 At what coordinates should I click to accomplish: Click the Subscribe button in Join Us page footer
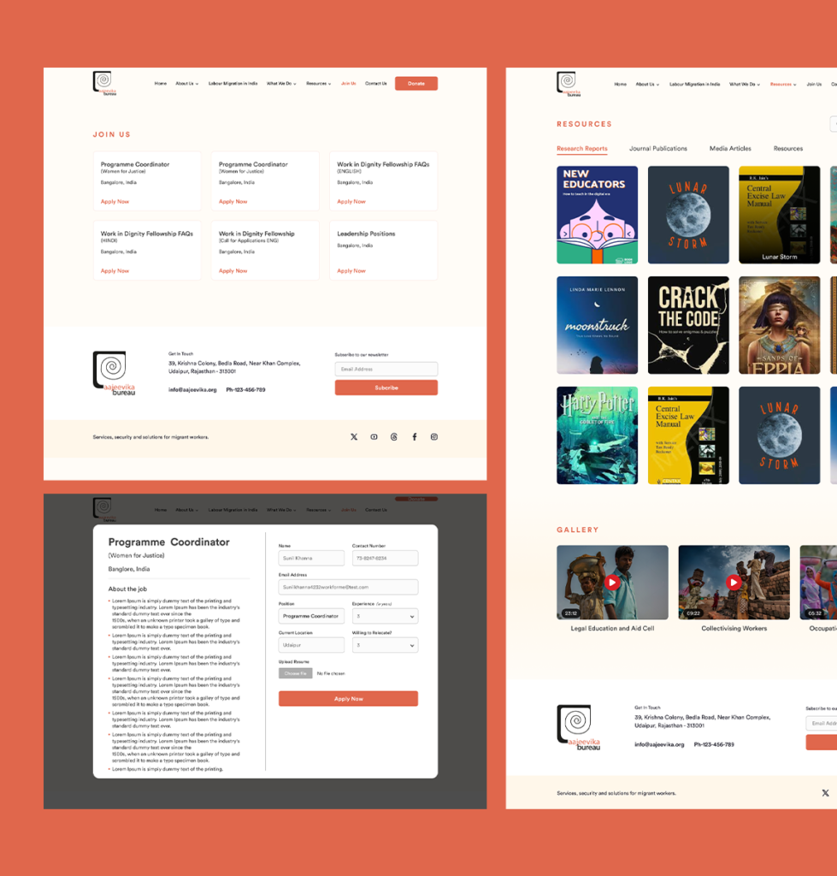coord(386,388)
